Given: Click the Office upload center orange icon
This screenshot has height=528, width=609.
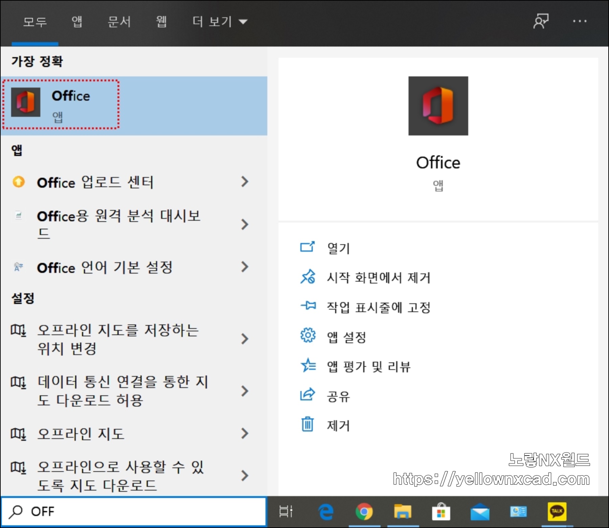Looking at the screenshot, I should 19,182.
